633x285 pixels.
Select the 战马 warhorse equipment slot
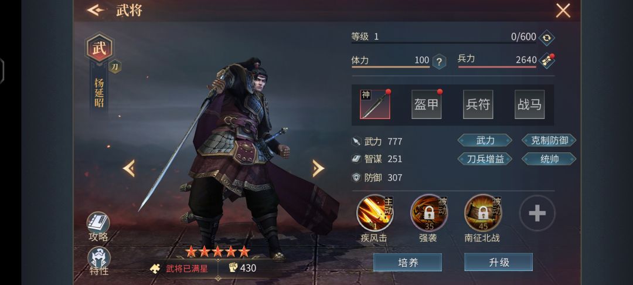coord(530,104)
